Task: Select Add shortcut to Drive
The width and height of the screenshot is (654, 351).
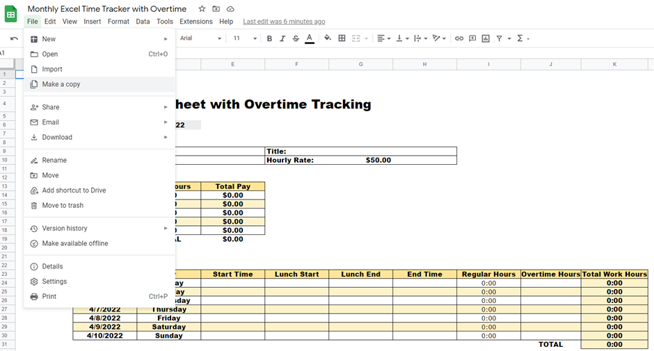Action: [99, 190]
